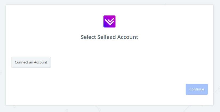Click the Select Sellead Account heading
The height and width of the screenshot is (112, 220).
[x=109, y=37]
